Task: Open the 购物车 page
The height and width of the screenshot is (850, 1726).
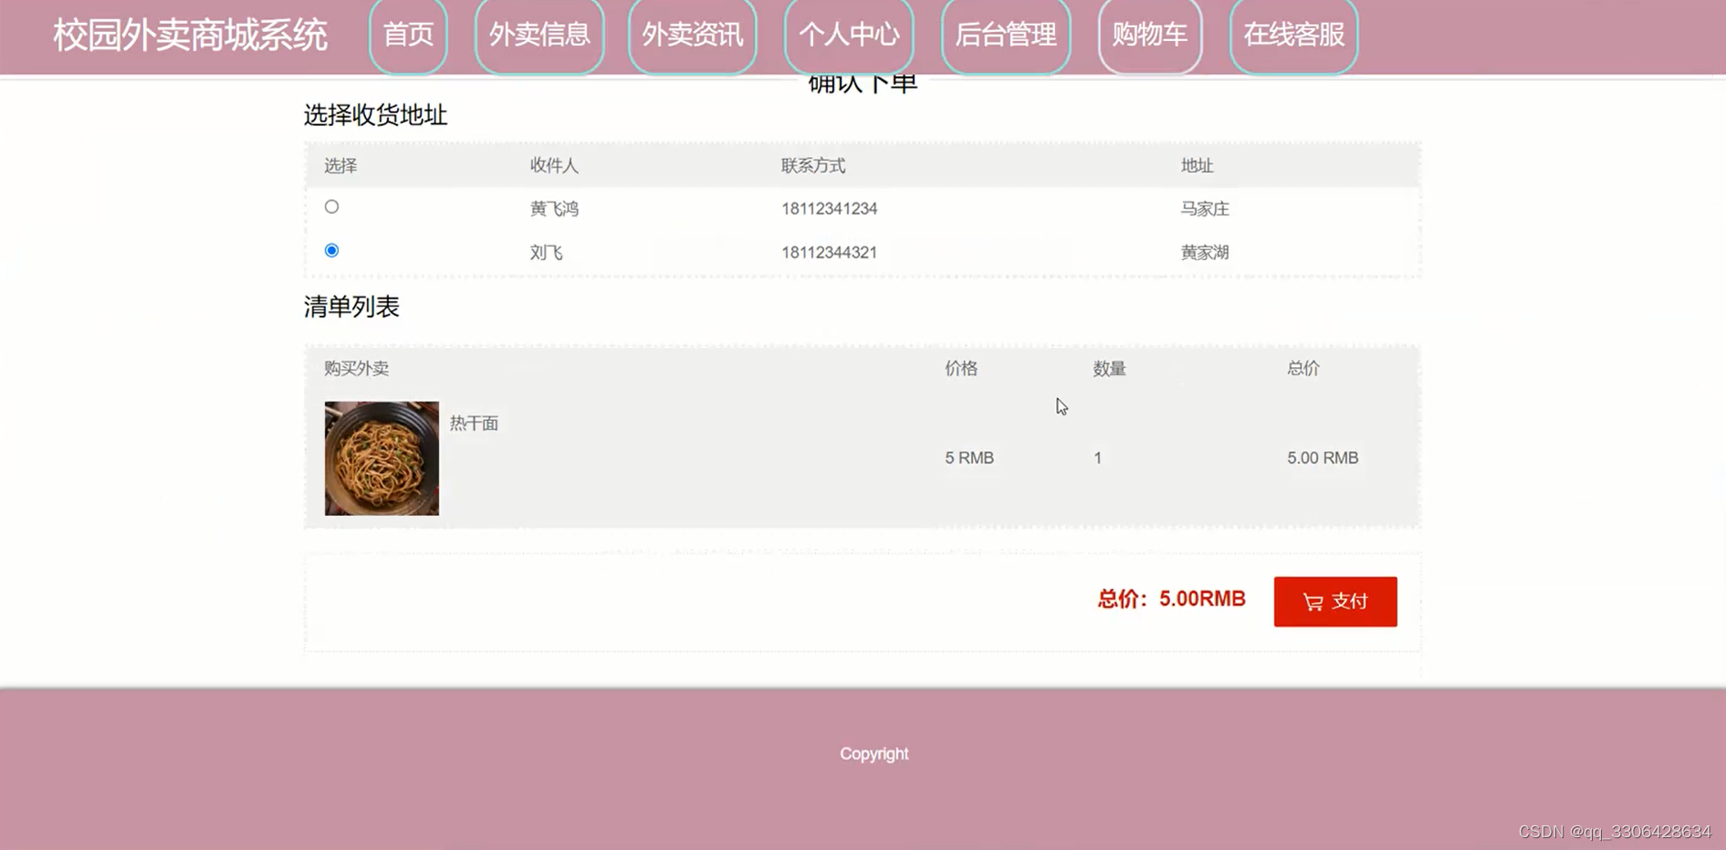Action: click(x=1149, y=36)
